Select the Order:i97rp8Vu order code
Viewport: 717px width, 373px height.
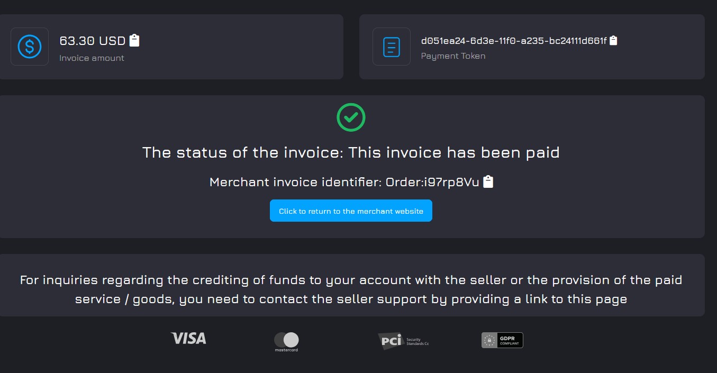point(432,182)
